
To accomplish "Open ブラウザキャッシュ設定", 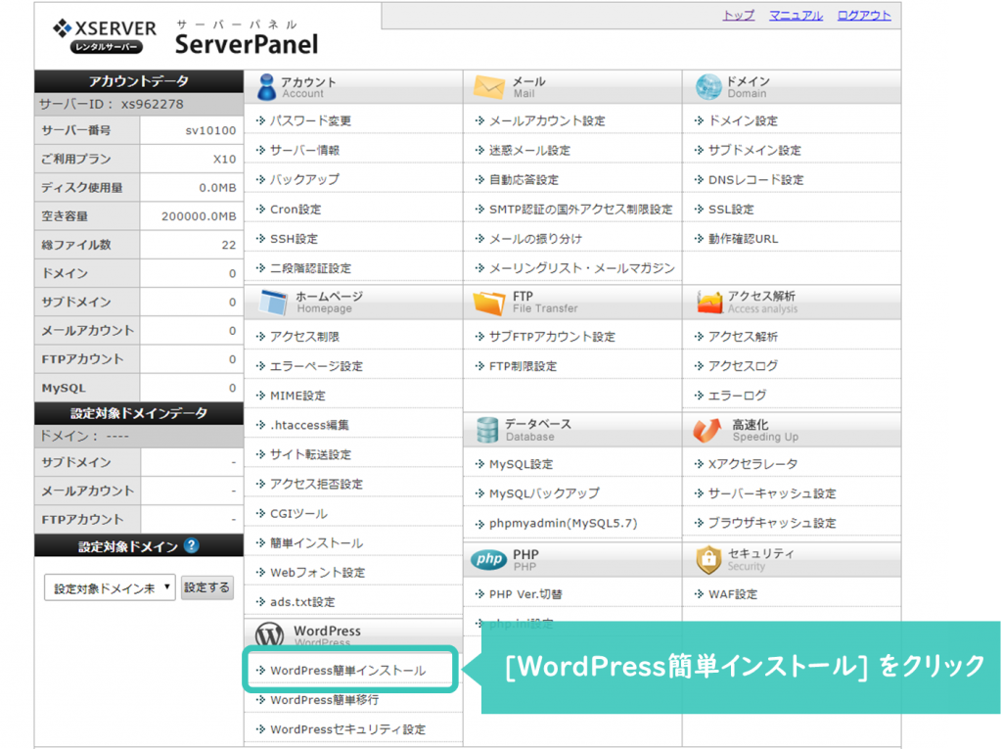I will pos(772,523).
